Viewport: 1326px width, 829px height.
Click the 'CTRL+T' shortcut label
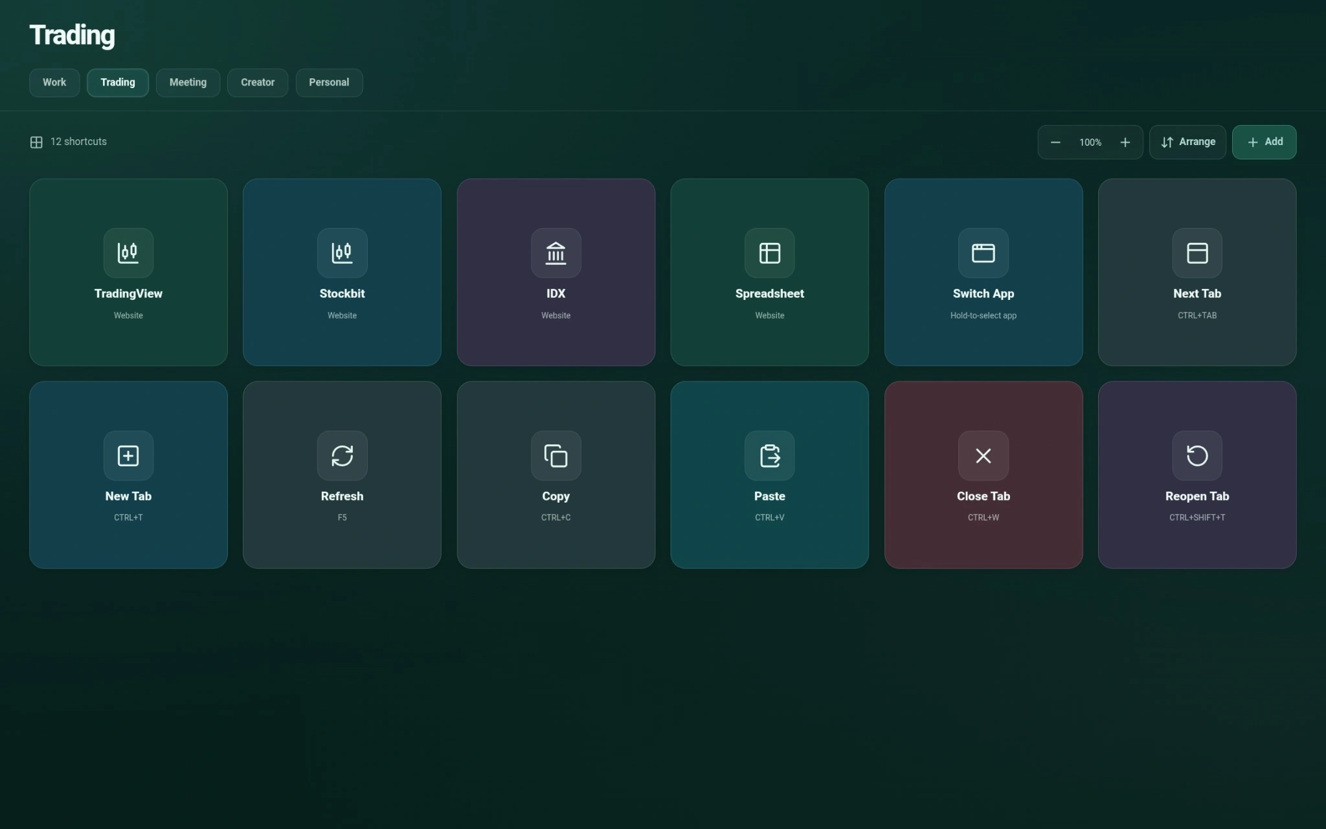(x=128, y=517)
